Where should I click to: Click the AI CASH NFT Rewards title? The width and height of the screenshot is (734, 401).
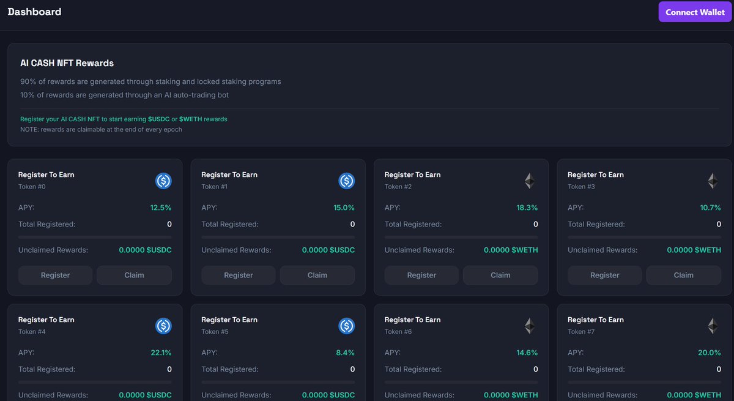pyautogui.click(x=67, y=63)
